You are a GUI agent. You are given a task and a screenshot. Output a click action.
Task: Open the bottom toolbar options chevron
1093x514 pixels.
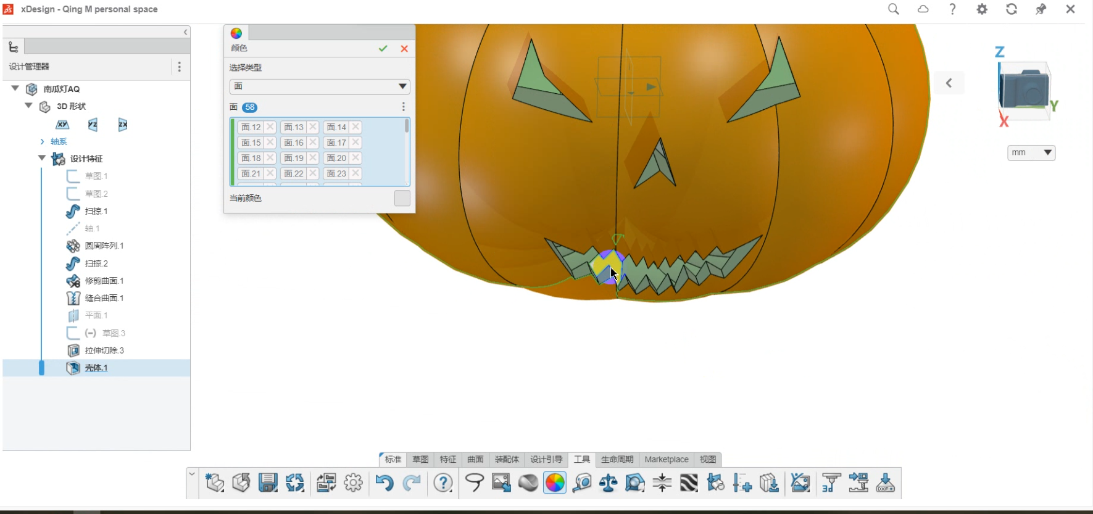192,475
